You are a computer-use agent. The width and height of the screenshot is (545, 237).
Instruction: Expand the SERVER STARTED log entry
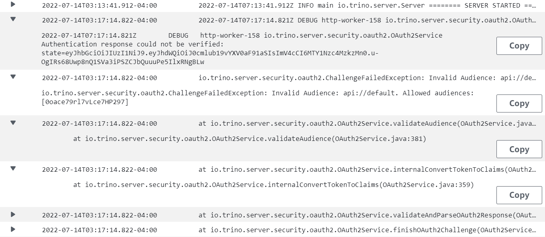[12, 5]
